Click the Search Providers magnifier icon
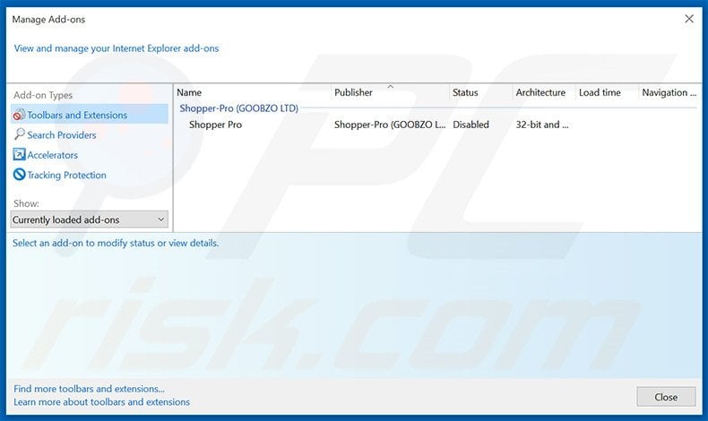Image resolution: width=708 pixels, height=421 pixels. pos(19,134)
